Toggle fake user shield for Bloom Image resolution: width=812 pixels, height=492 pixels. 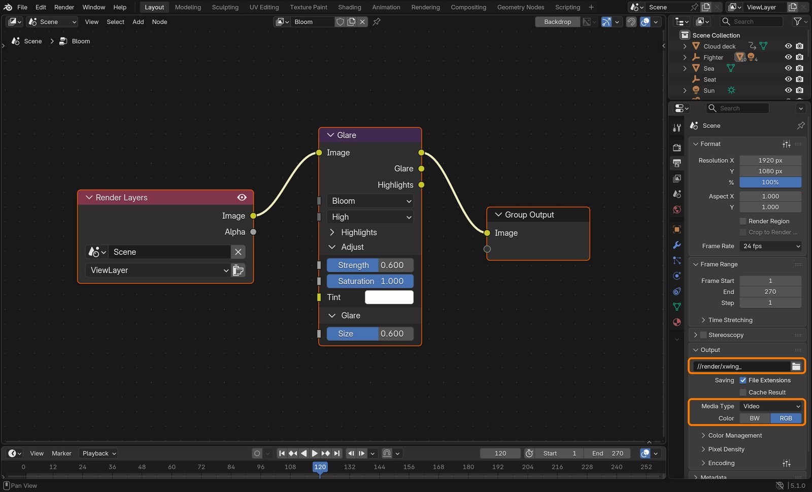340,22
